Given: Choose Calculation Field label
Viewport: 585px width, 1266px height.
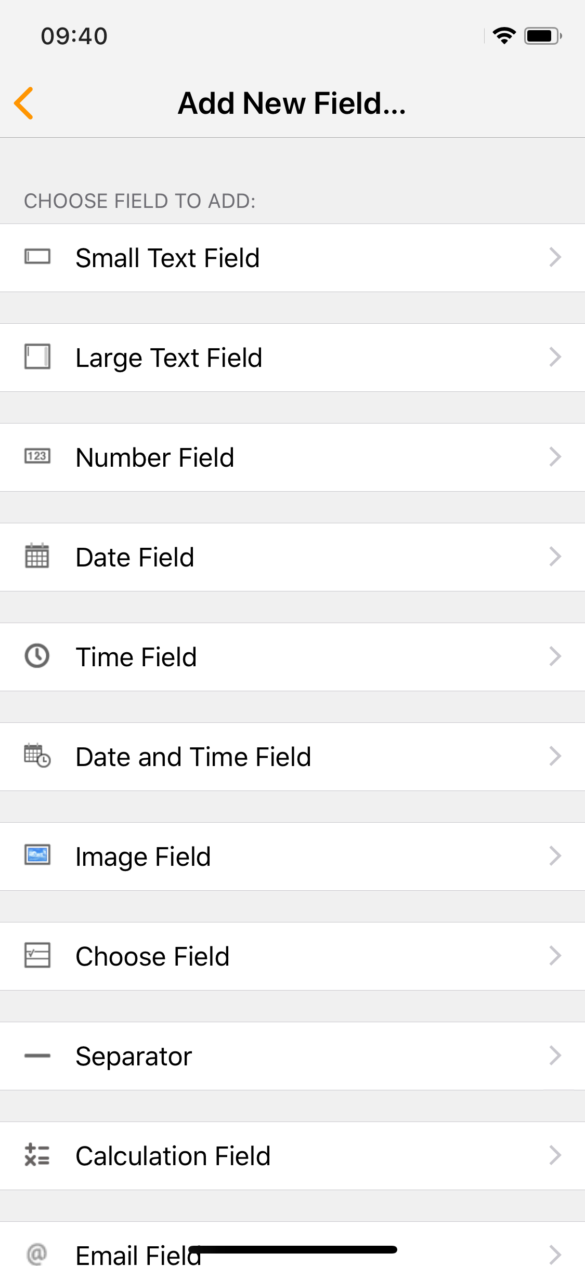Looking at the screenshot, I should click(x=173, y=1156).
